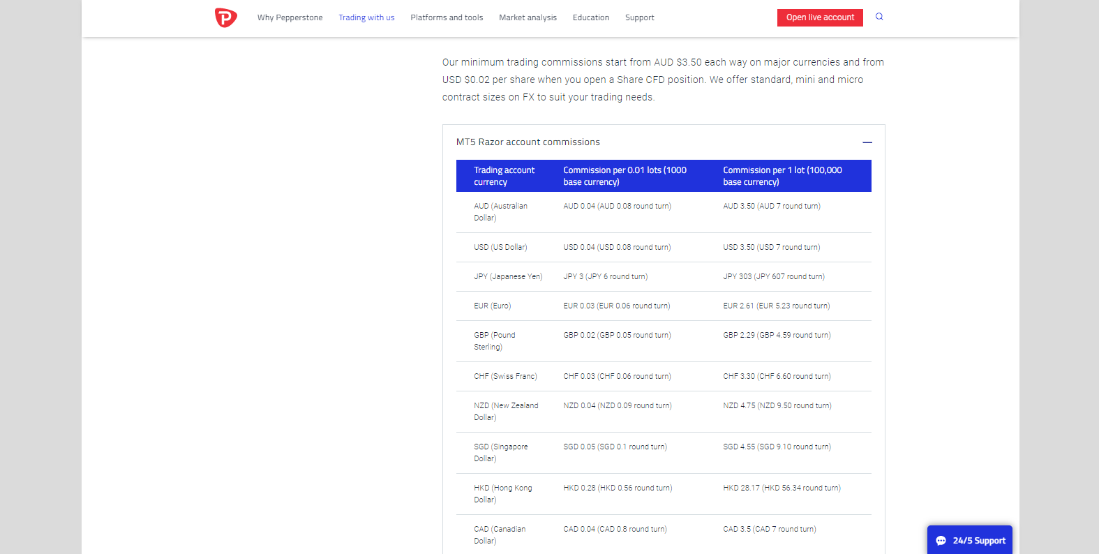Select the EUR (Euro) row label

click(493, 306)
